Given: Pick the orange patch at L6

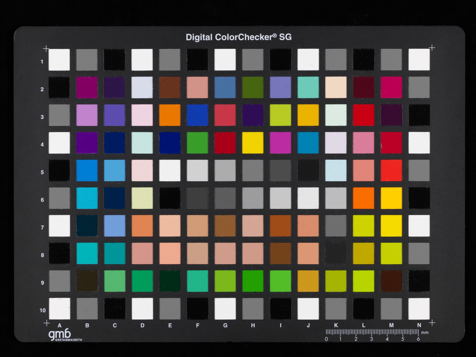Looking at the screenshot, I should click(x=364, y=198).
